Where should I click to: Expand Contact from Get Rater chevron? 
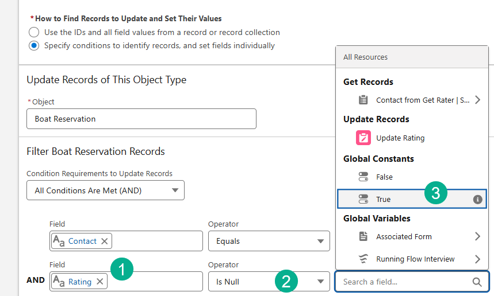coord(477,100)
